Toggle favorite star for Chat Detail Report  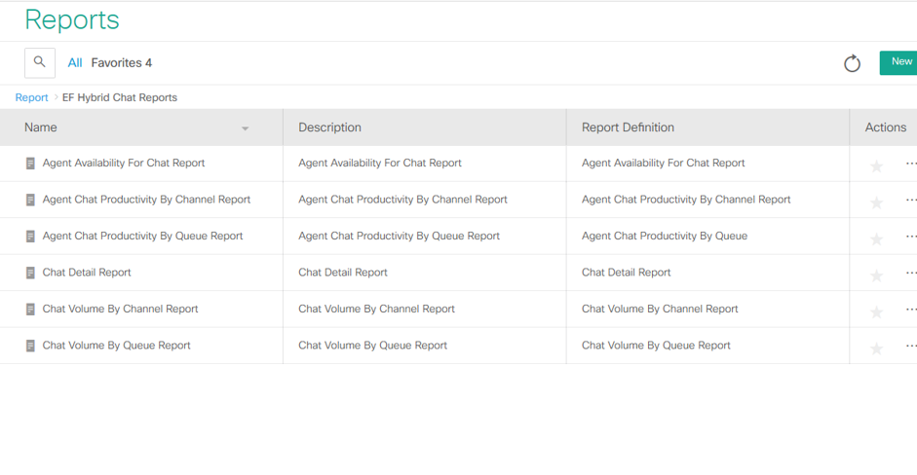coord(876,275)
